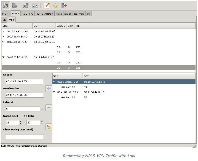
Task: Click the notepad with pencil icon
Action: point(47,6)
